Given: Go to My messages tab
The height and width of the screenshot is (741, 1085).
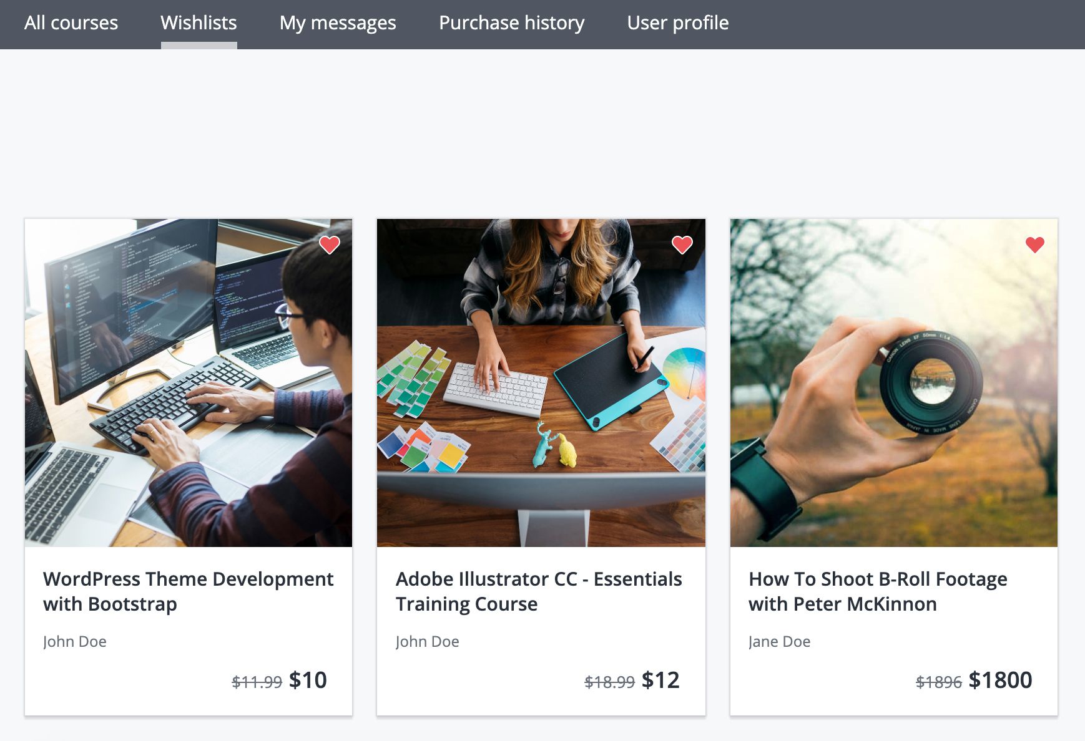Looking at the screenshot, I should 338,23.
